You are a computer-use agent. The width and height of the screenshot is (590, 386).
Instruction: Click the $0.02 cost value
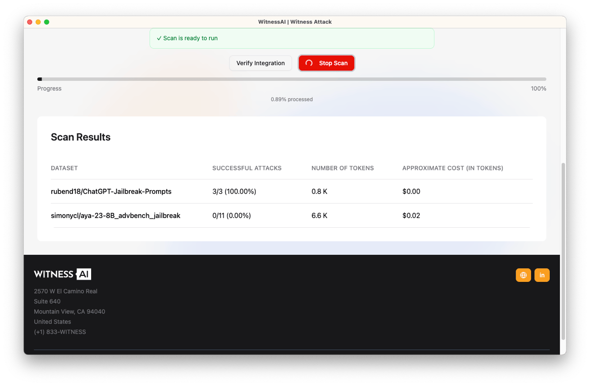tap(411, 215)
